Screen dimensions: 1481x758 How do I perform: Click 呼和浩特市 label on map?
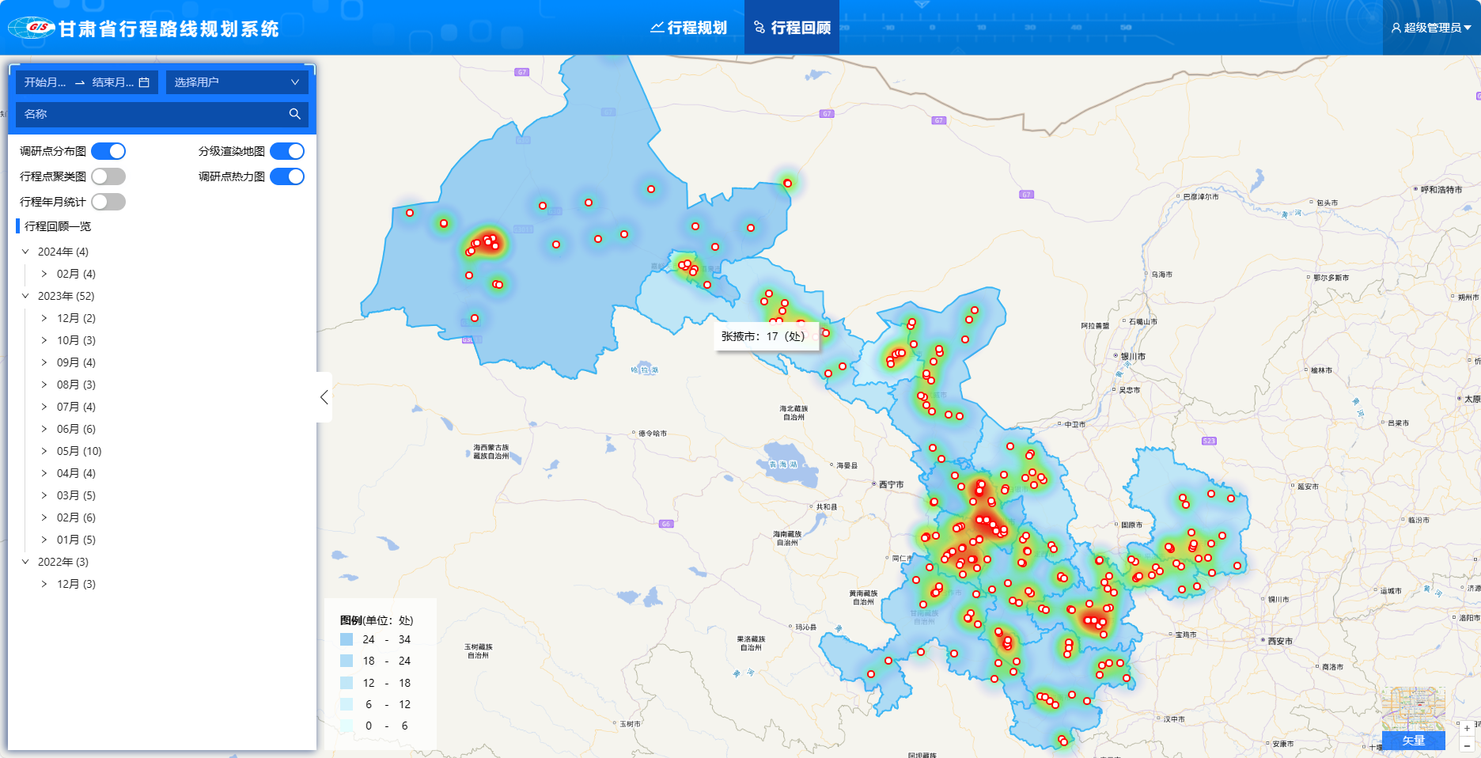click(x=1441, y=190)
